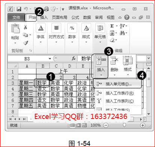Switch to Page Break Preview icon

pyautogui.click(x=84, y=125)
